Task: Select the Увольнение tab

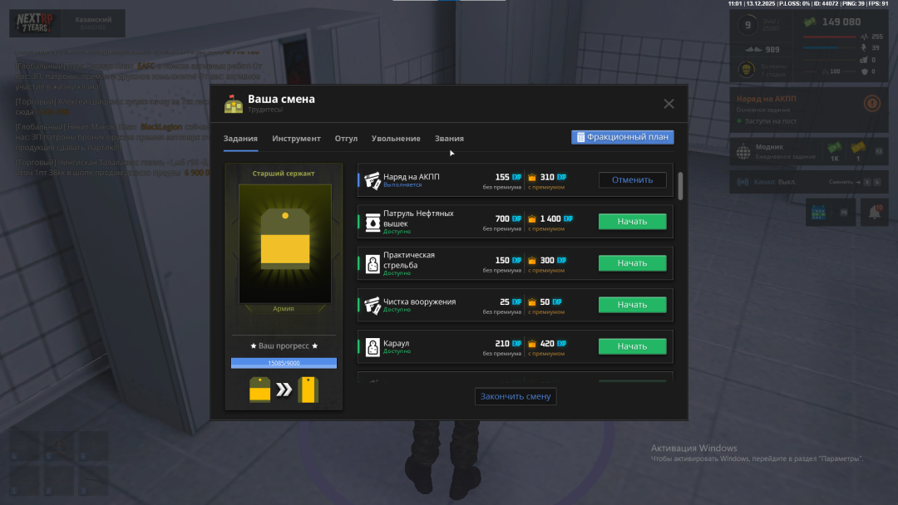Action: 396,139
